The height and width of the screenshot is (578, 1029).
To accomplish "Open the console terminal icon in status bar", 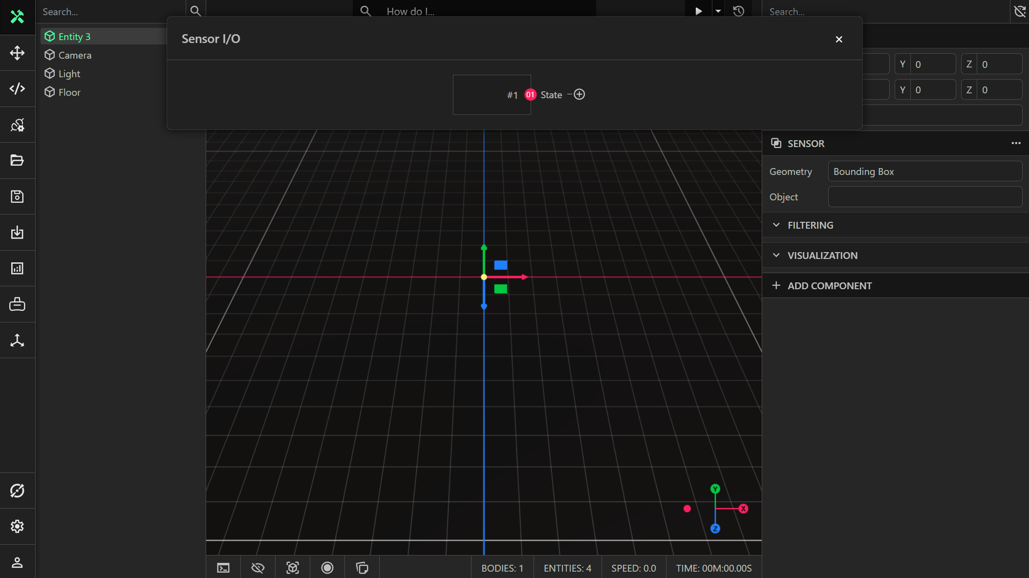I will tap(223, 568).
